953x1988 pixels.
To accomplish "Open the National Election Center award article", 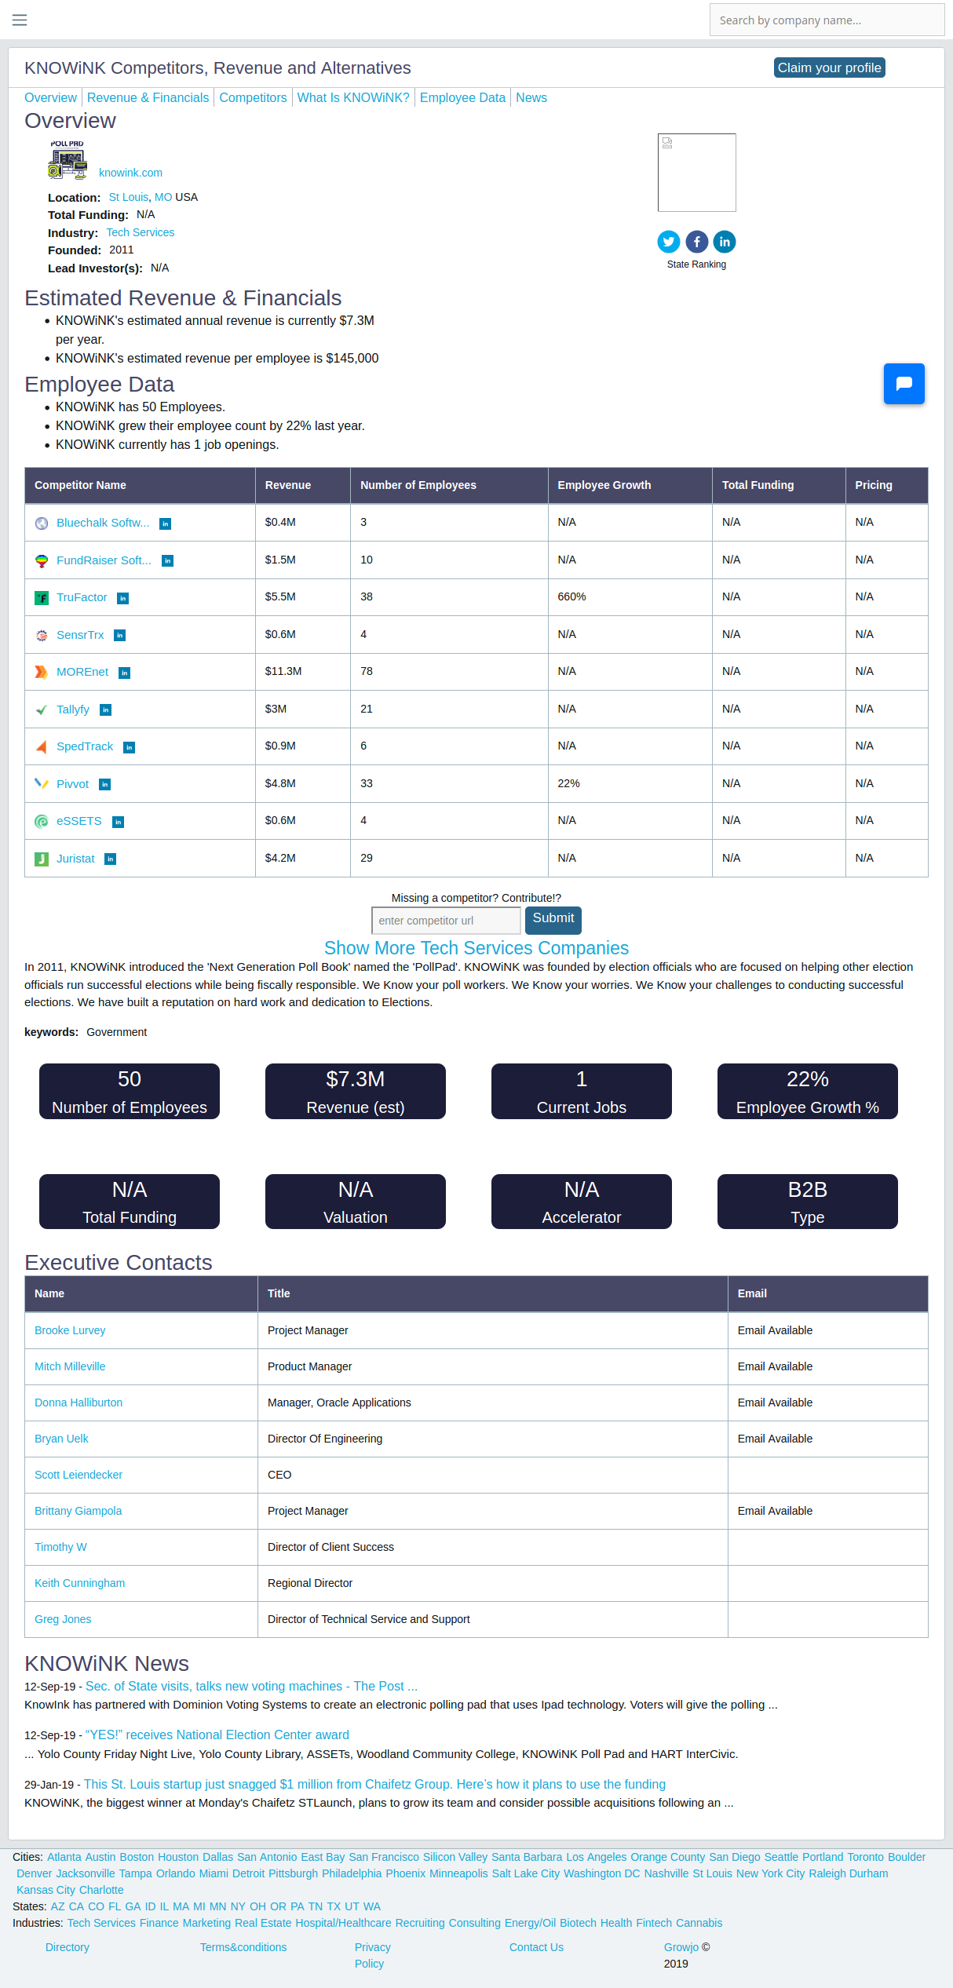I will [217, 1734].
